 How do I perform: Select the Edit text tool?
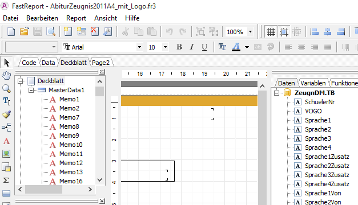coord(7,101)
